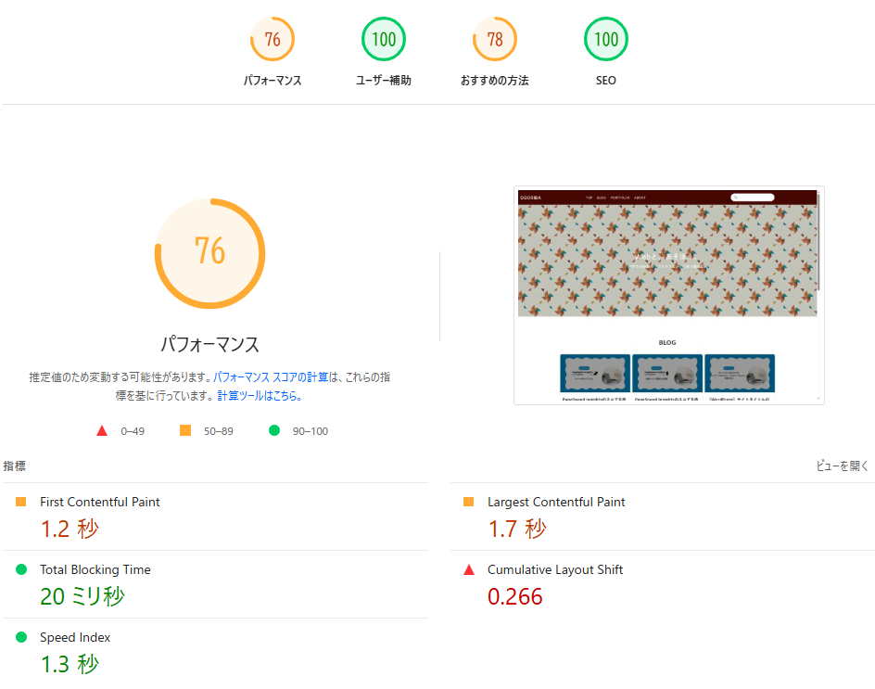
Task: Click the accessibility gauge with score 100
Action: [x=383, y=40]
